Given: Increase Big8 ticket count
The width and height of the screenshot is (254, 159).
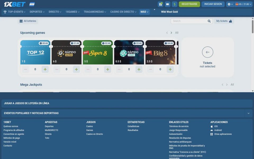Looking at the screenshot, I should pyautogui.click(x=170, y=69).
